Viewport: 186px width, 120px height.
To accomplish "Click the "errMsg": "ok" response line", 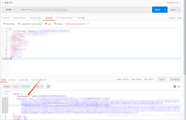I will [20, 119].
